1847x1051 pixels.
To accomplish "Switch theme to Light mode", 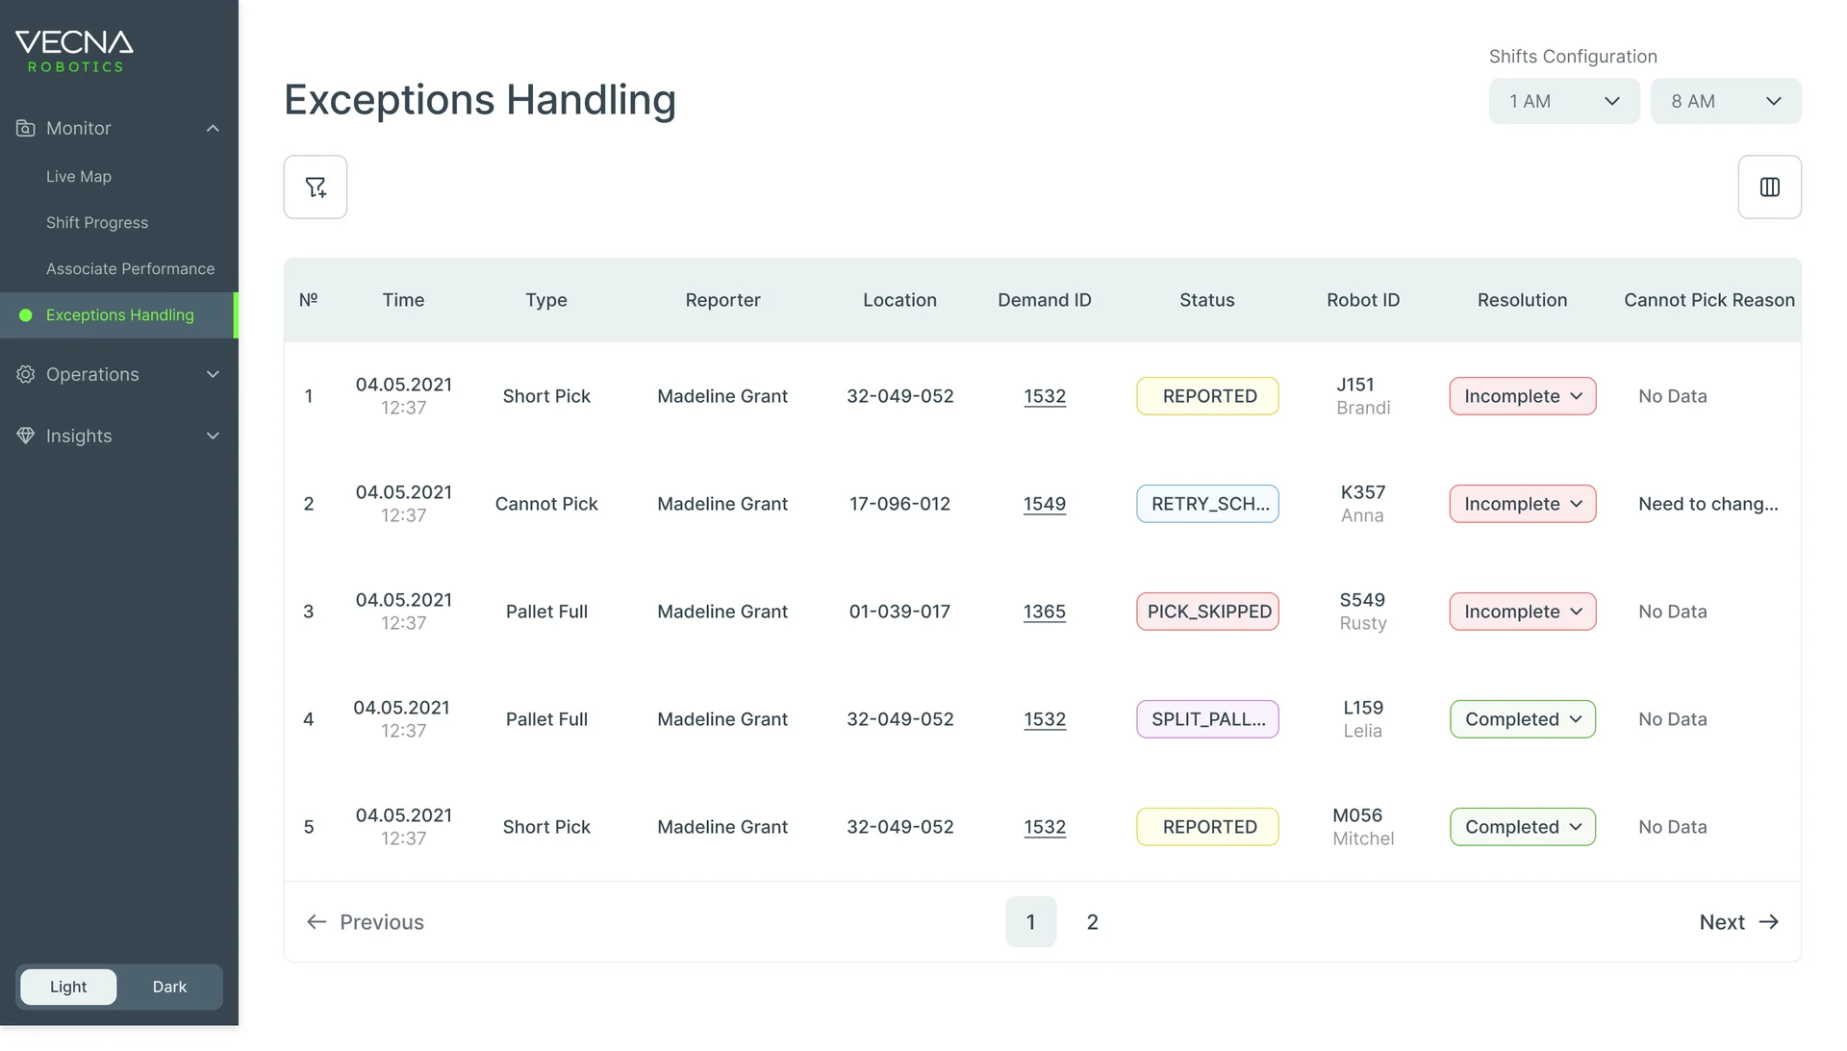I will click(68, 987).
